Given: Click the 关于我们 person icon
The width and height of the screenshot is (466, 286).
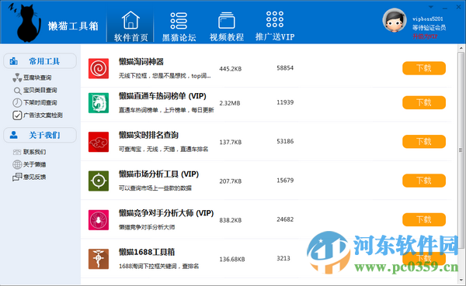Looking at the screenshot, I should pyautogui.click(x=14, y=136).
